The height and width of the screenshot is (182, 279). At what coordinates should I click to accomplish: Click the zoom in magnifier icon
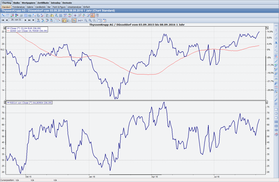click(x=90, y=20)
